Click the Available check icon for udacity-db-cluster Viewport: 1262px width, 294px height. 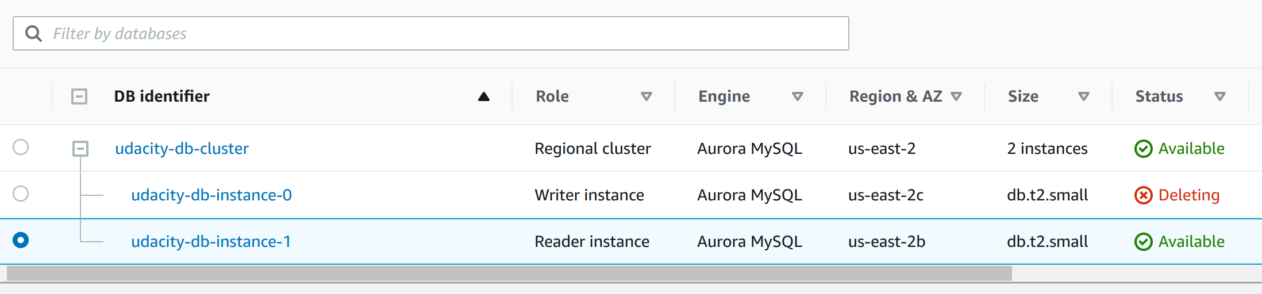pyautogui.click(x=1144, y=149)
